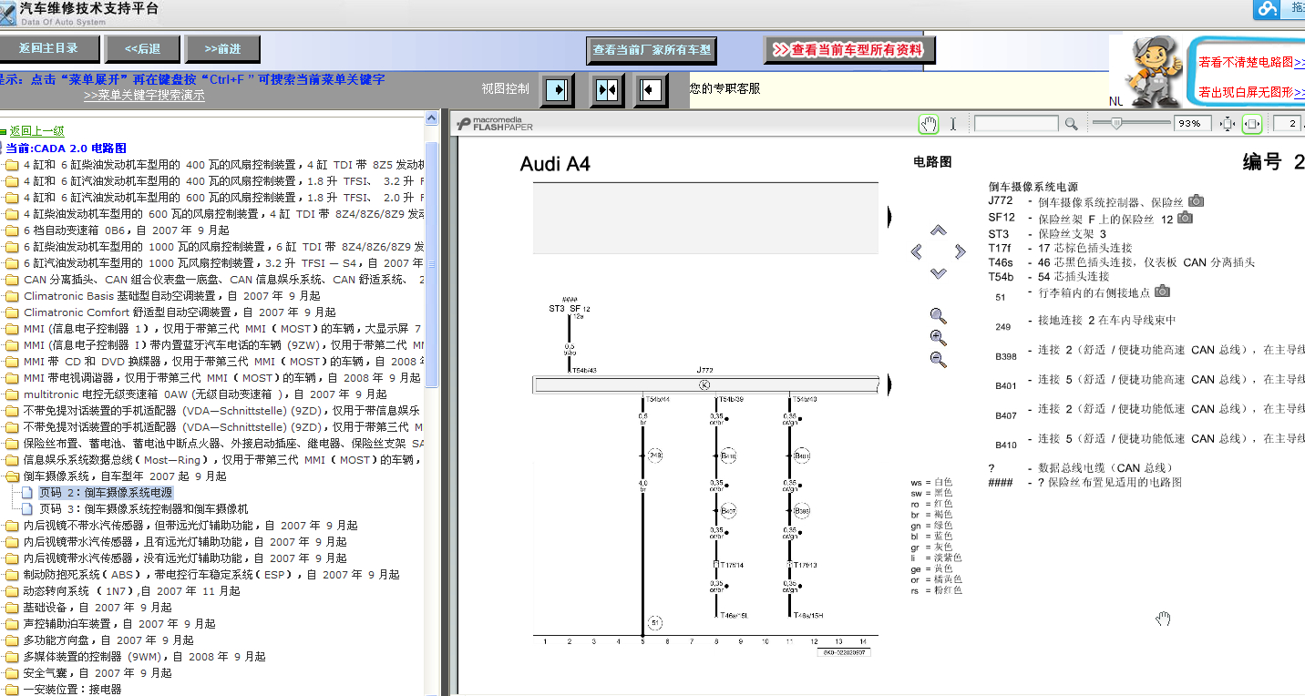1305x696 pixels.
Task: Click the Macromedia FlashPaper logo
Action: [x=496, y=123]
